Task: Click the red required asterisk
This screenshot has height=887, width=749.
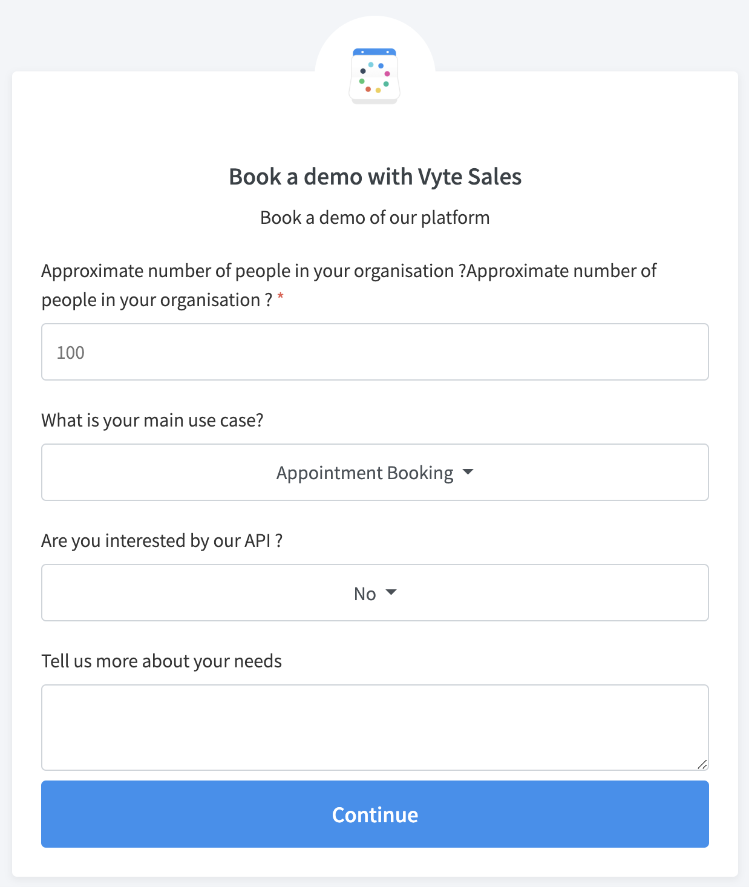Action: [x=281, y=297]
